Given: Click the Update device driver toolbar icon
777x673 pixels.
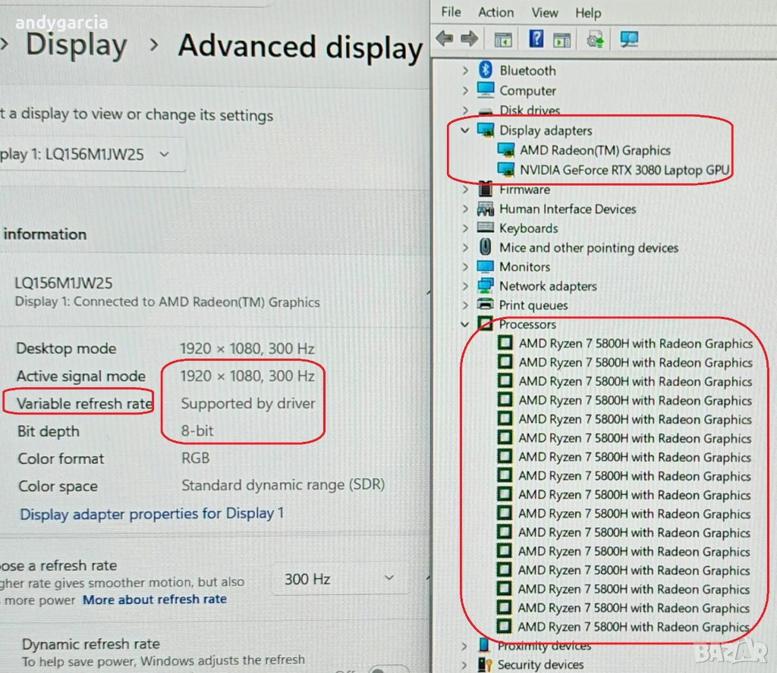Looking at the screenshot, I should (596, 39).
